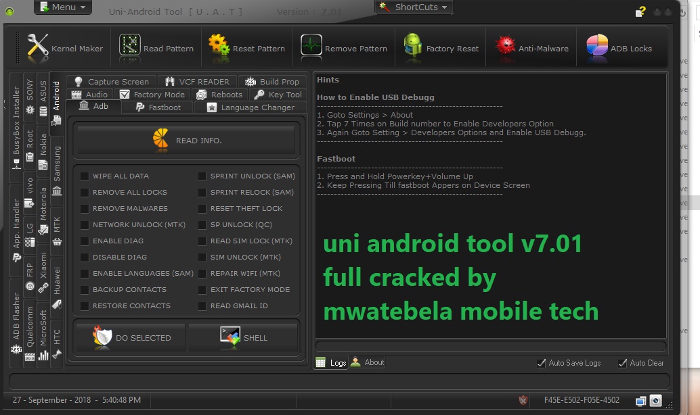Click the status bar shield icon
This screenshot has height=415, width=700.
click(x=523, y=400)
